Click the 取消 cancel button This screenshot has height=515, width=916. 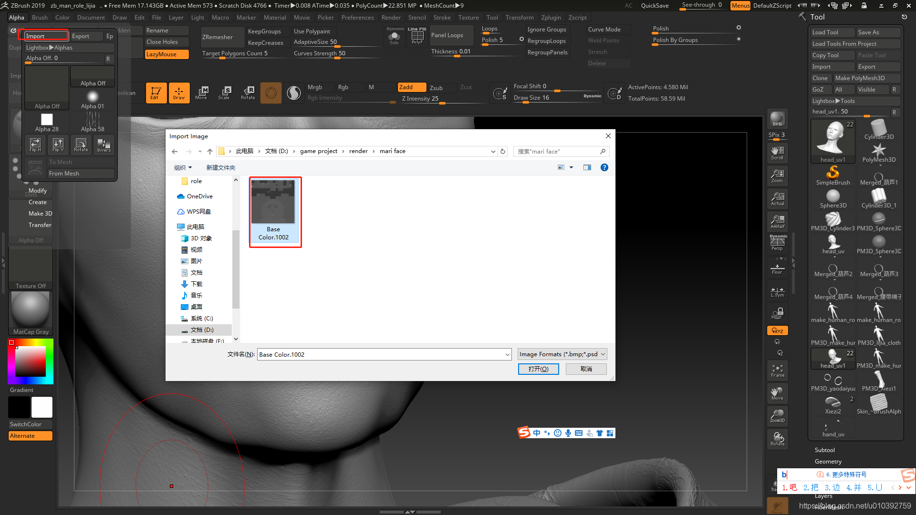pos(586,369)
